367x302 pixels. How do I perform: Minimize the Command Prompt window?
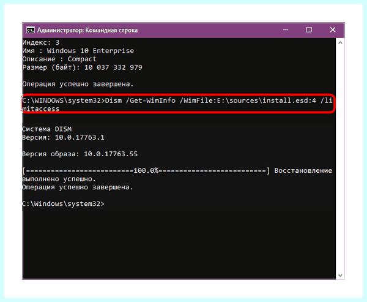point(286,30)
